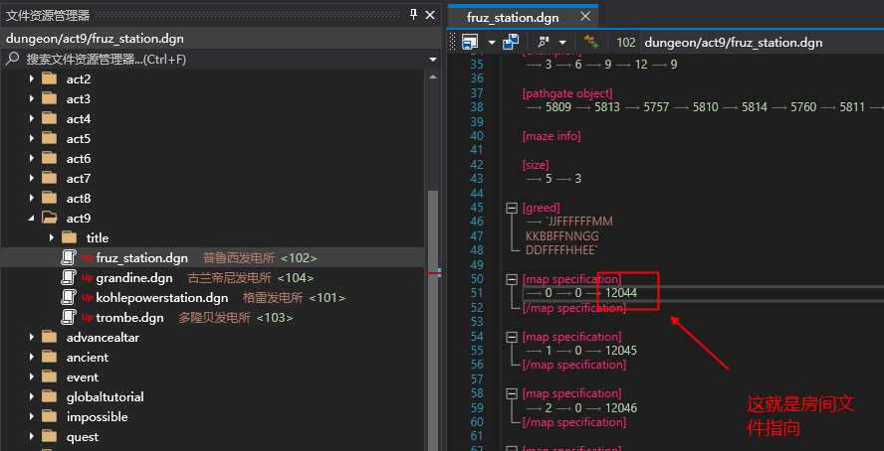This screenshot has height=451, width=884.
Task: Select the globaltutorial folder icon
Action: pos(50,397)
